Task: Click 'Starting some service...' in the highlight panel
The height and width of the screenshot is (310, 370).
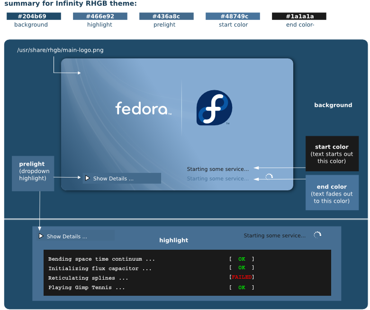Action: 274,235
